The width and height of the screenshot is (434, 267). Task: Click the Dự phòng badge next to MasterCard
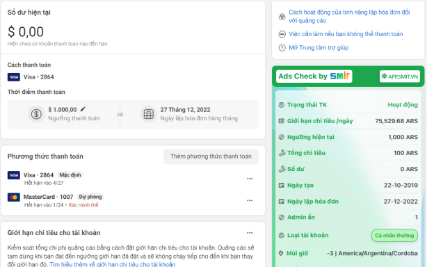pyautogui.click(x=90, y=197)
